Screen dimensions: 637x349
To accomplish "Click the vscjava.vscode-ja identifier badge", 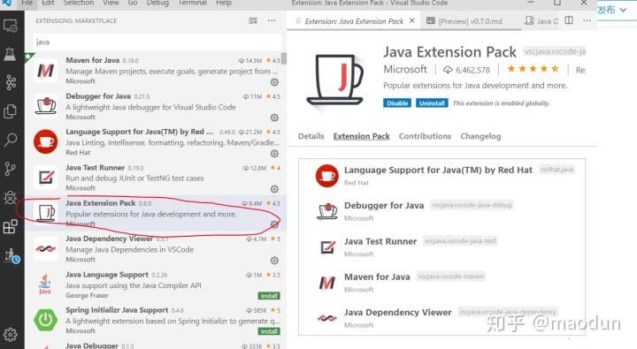I will click(x=554, y=51).
